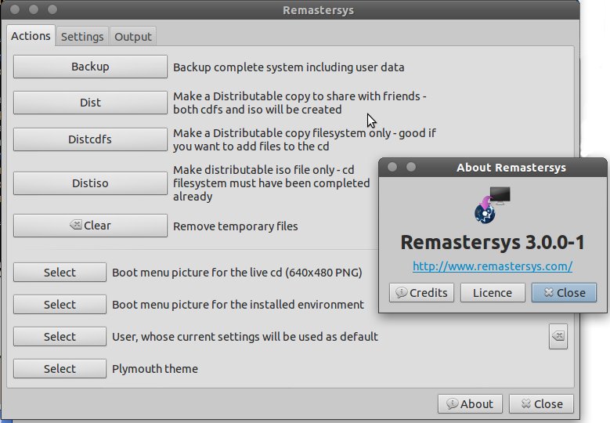Close the main Remastersys window using the bottom Close button
The height and width of the screenshot is (423, 610).
541,404
